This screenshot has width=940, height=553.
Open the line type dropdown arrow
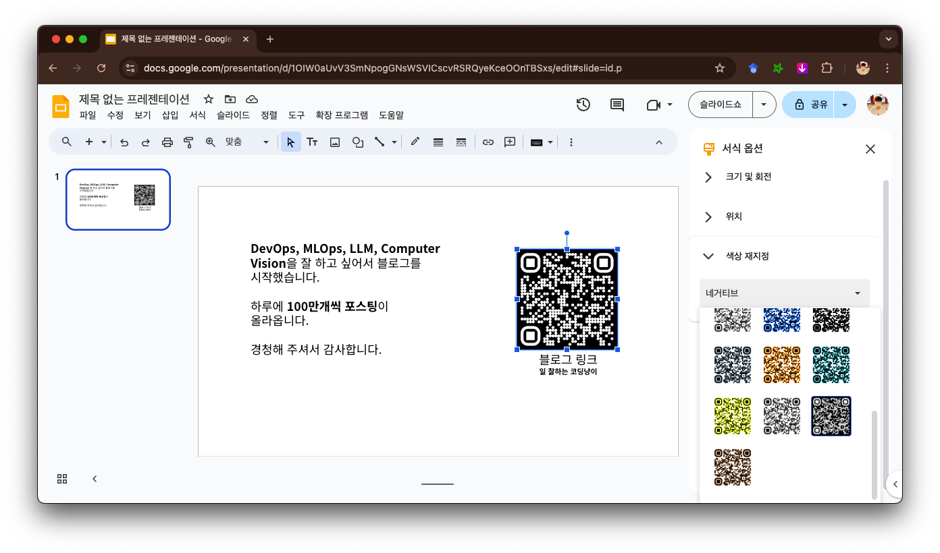pyautogui.click(x=394, y=142)
